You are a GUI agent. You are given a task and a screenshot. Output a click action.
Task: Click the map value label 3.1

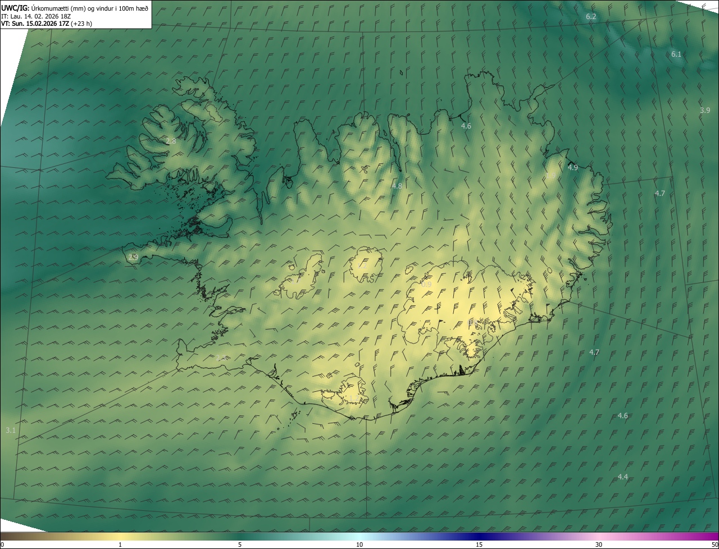pyautogui.click(x=11, y=430)
